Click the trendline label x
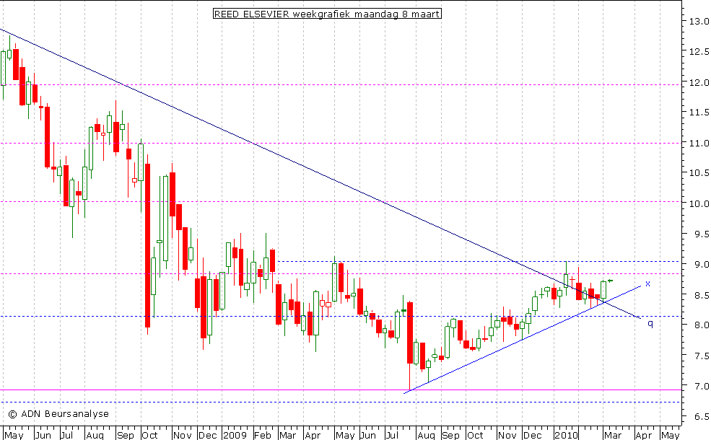The image size is (711, 440). (648, 283)
